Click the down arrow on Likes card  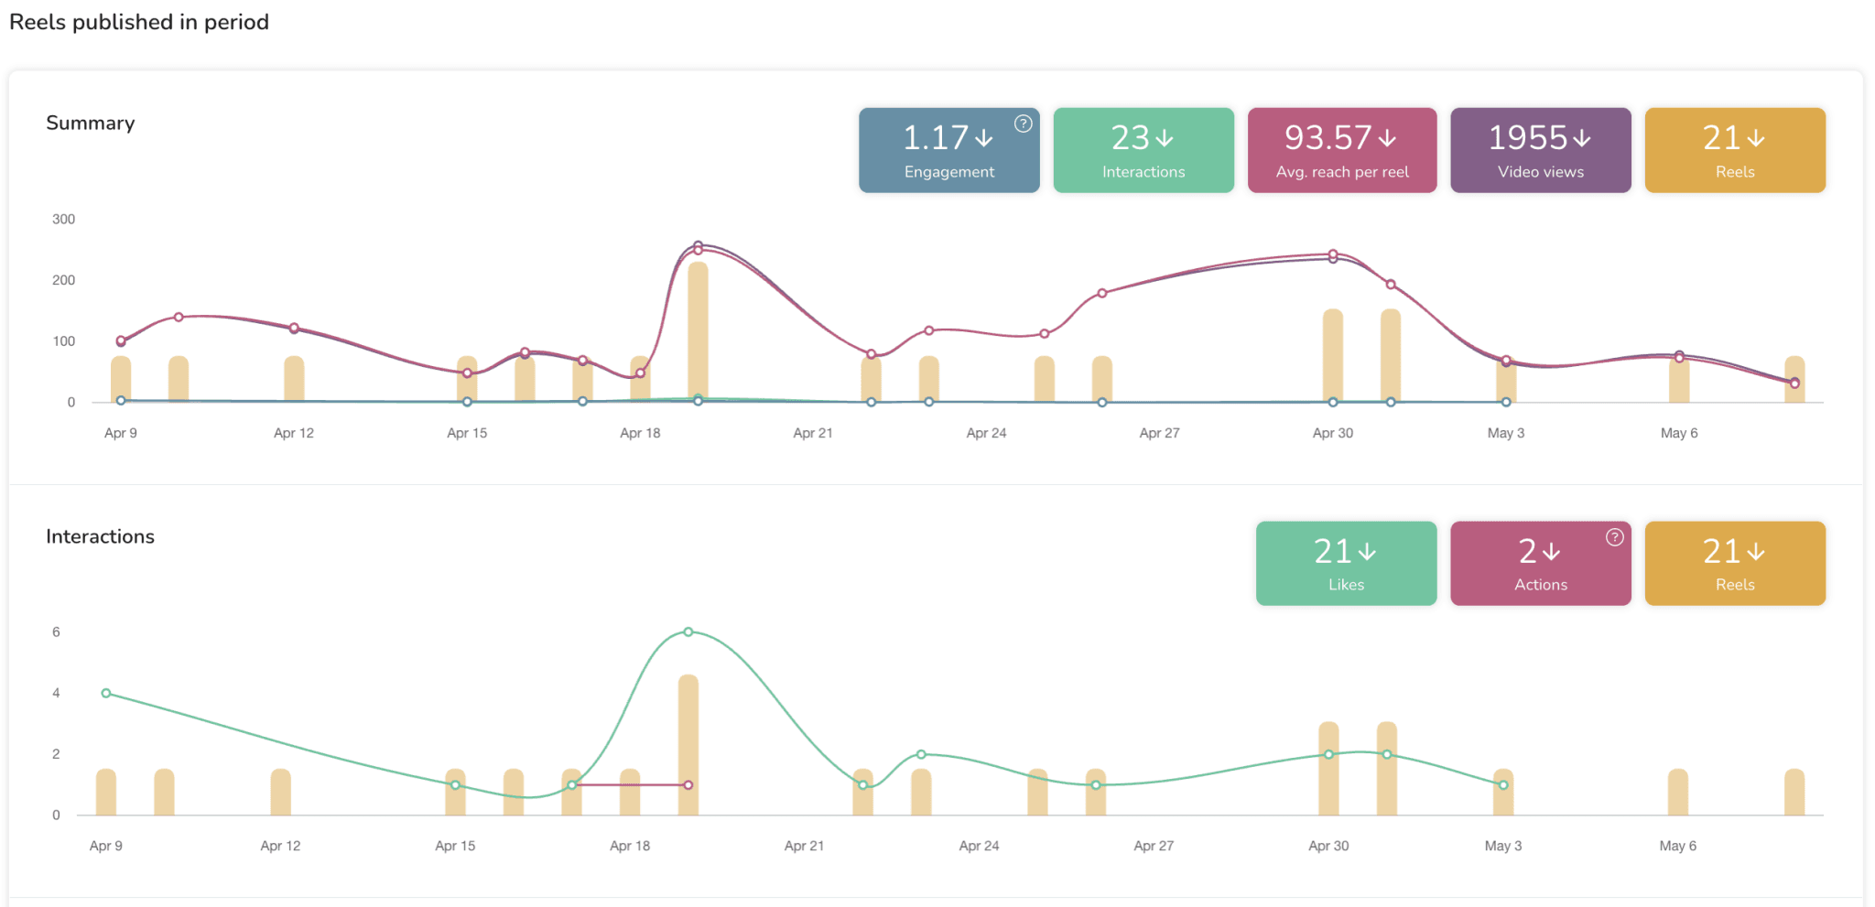(1367, 552)
